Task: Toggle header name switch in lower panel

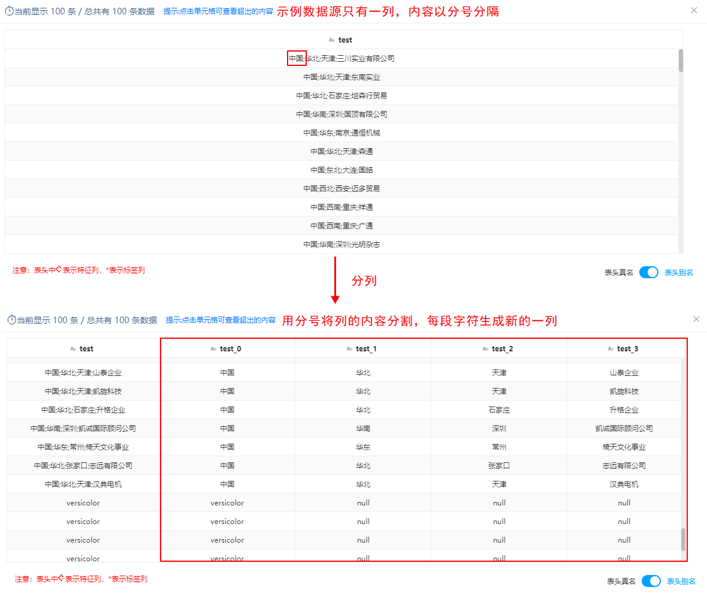Action: [x=651, y=581]
